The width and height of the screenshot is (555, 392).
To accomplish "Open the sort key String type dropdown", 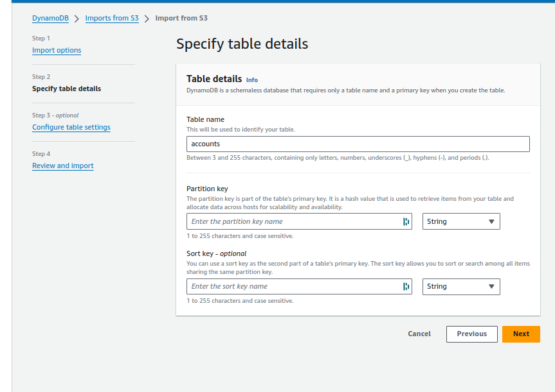I will pos(461,286).
